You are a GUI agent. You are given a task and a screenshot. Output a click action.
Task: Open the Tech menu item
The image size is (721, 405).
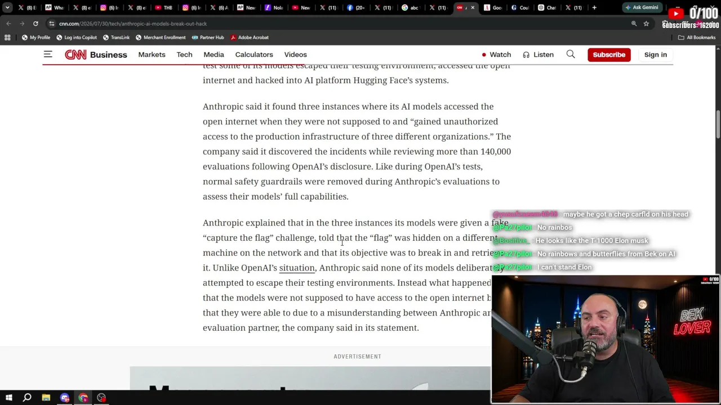[184, 55]
